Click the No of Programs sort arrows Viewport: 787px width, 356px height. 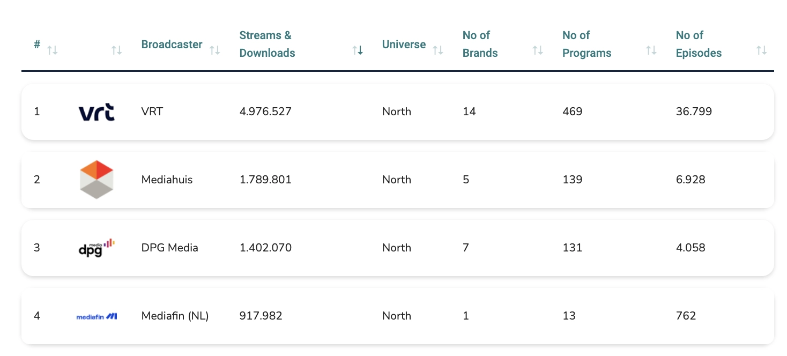click(651, 50)
